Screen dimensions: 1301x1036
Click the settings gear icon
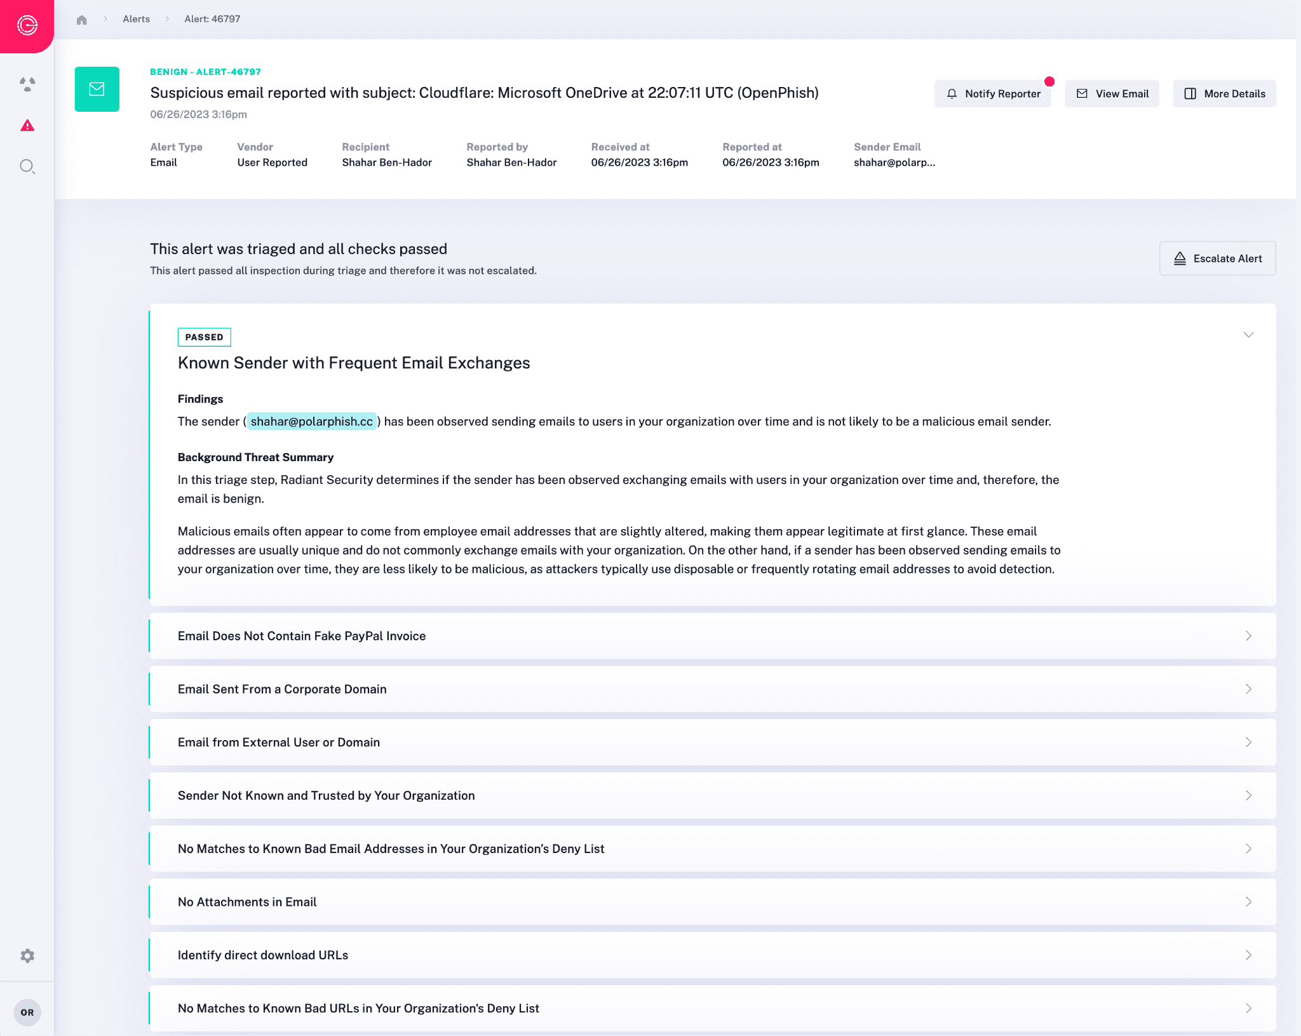27,956
